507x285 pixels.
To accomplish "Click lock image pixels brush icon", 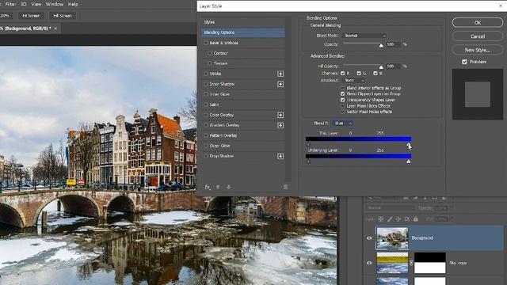I will [x=390, y=219].
